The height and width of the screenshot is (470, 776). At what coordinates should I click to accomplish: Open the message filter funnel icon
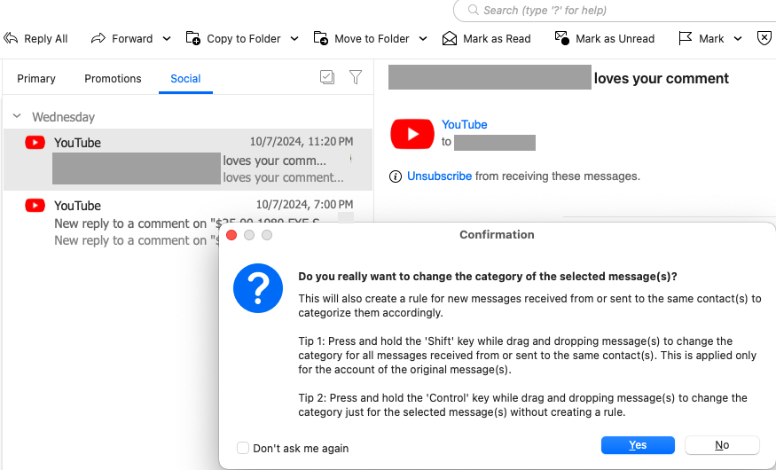[x=356, y=77]
